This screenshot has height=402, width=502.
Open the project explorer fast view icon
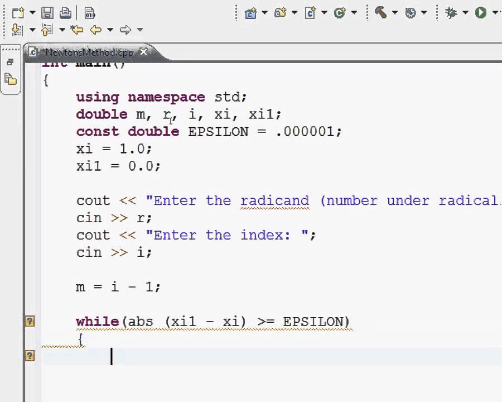[x=11, y=79]
